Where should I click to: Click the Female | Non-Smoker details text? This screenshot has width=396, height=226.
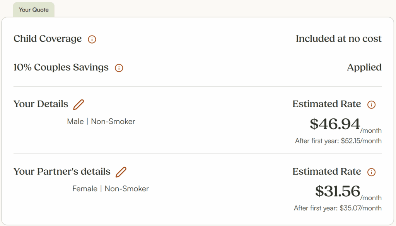tap(111, 189)
